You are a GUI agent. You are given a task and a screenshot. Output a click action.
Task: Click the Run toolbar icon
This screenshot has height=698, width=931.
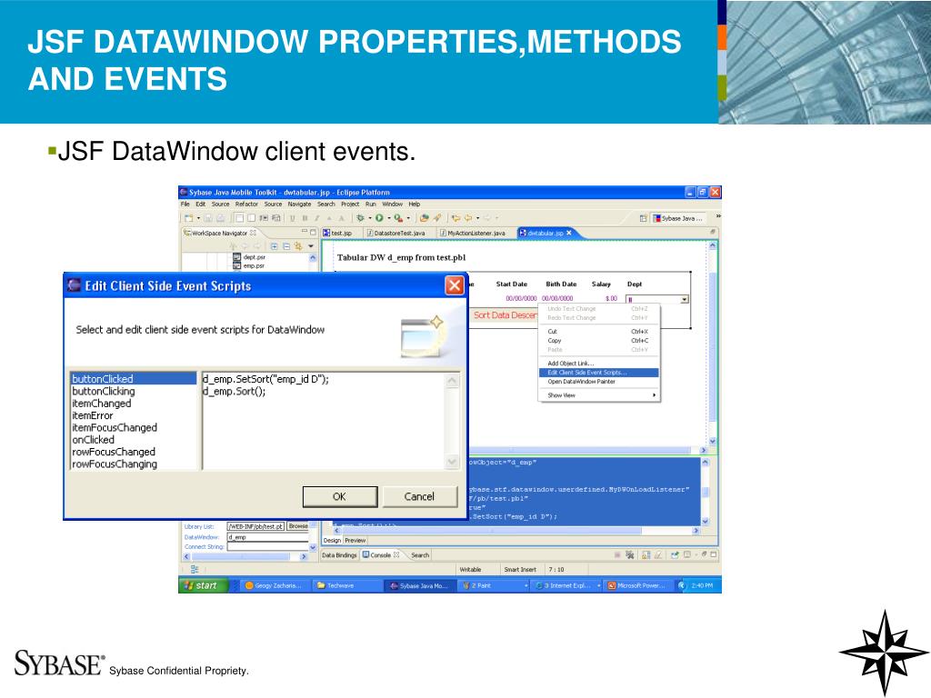tap(378, 218)
